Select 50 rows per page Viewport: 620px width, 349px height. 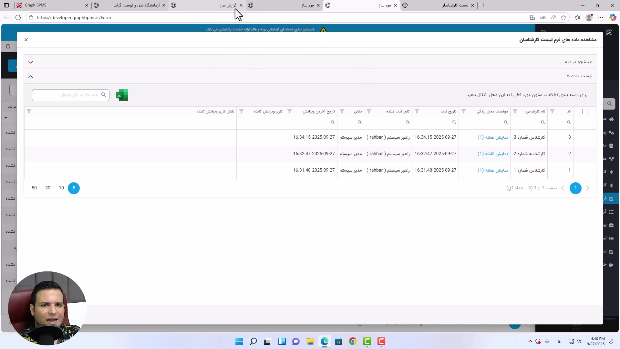34,188
